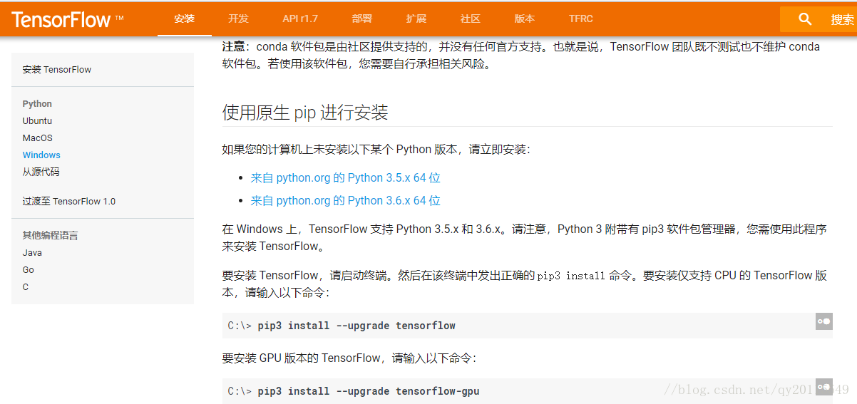Open the Python 3.5.x 64 位 download link
857x404 pixels.
pyautogui.click(x=346, y=178)
